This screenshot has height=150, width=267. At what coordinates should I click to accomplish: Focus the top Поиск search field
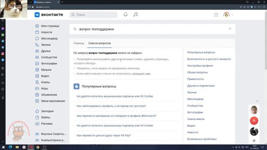click(x=93, y=15)
